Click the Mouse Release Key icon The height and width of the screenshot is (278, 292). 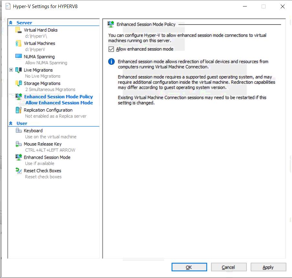pos(18,144)
